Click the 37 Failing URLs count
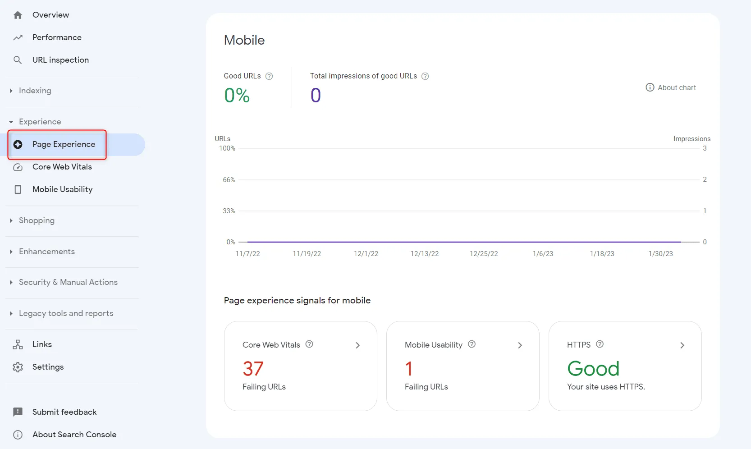Screen dimensions: 751x449 (253, 369)
